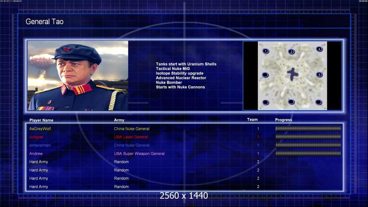Screen dimensions: 368x207
Task: Click the "Army" column header
Action: pyautogui.click(x=119, y=120)
